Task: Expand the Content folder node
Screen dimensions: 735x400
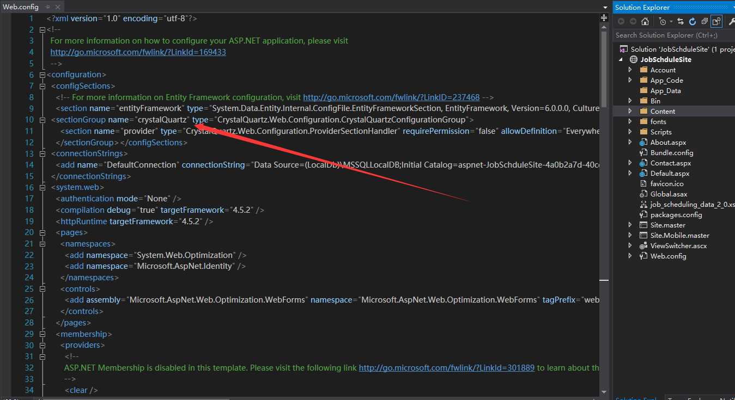Action: pyautogui.click(x=630, y=111)
